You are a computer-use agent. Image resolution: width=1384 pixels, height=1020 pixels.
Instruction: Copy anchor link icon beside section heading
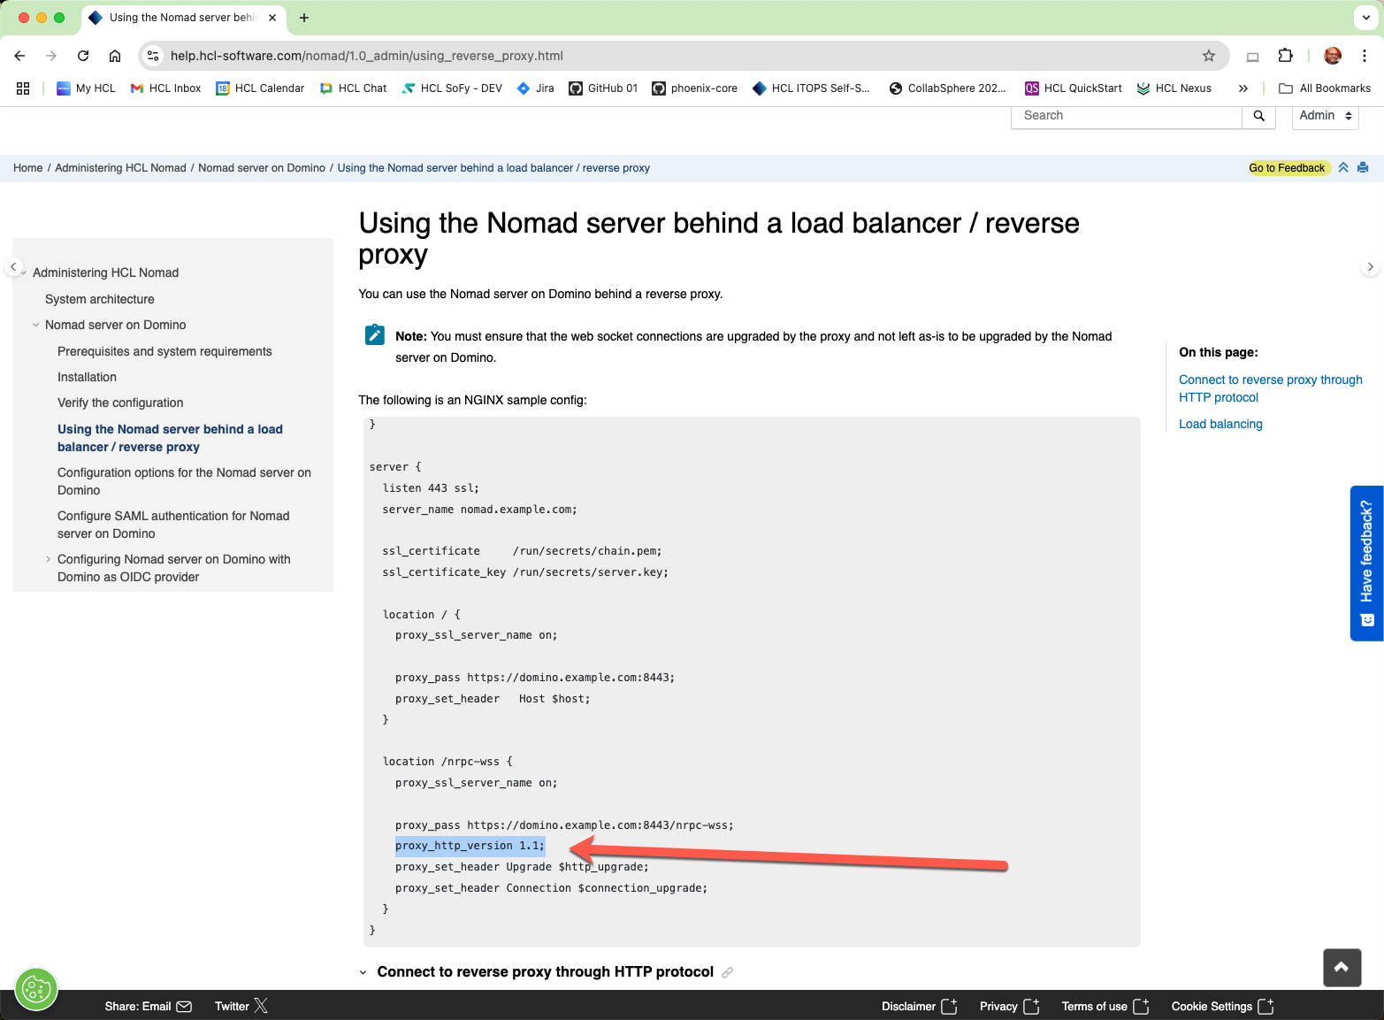[728, 972]
